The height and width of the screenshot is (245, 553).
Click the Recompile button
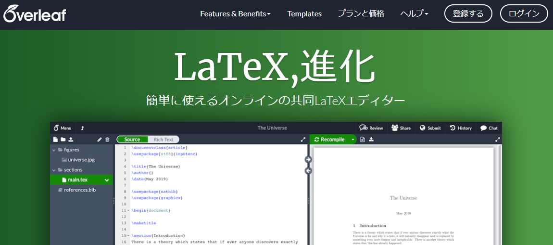330,140
